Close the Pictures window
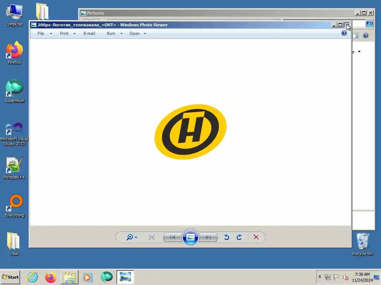381x285 pixels. click(371, 13)
